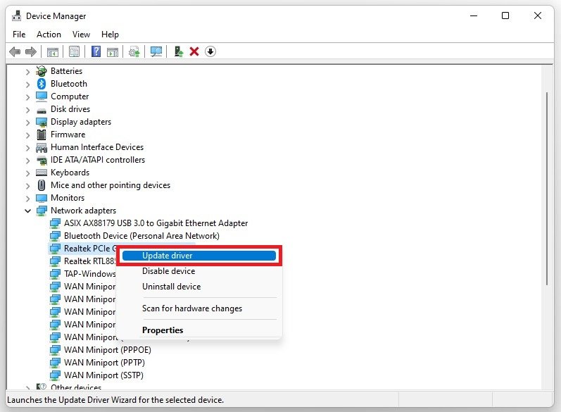The height and width of the screenshot is (412, 561).
Task: Click the Bluetooth category icon
Action: pos(42,84)
